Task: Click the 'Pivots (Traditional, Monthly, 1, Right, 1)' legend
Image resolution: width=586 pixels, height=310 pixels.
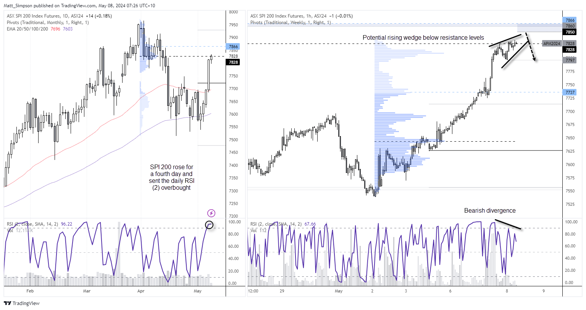Action: click(48, 23)
